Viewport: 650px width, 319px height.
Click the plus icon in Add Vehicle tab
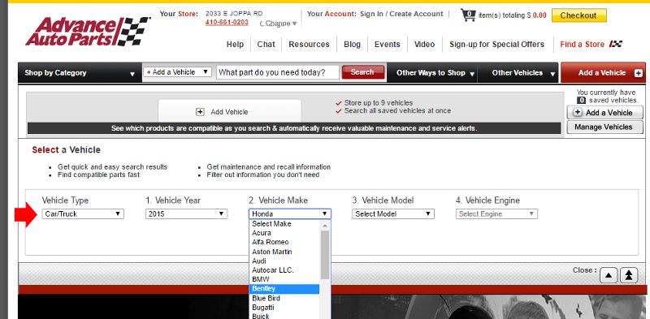point(200,112)
